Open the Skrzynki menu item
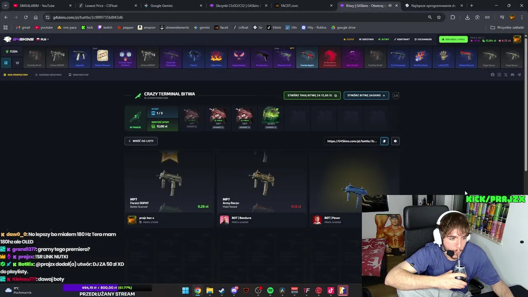The width and height of the screenshot is (528, 297). click(366, 39)
